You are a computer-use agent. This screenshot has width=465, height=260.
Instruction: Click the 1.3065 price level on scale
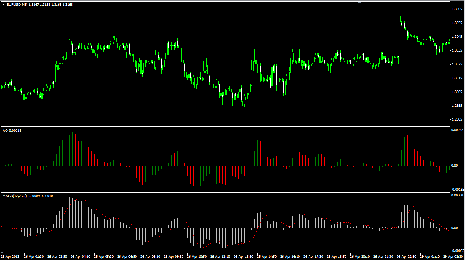[x=457, y=9]
